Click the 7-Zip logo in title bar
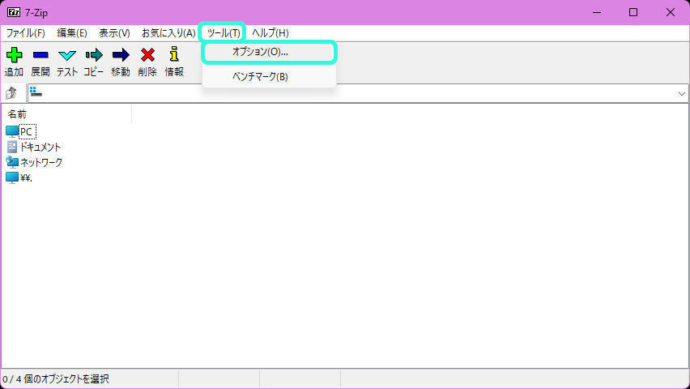Screen dimensions: 690x389 (x=14, y=12)
